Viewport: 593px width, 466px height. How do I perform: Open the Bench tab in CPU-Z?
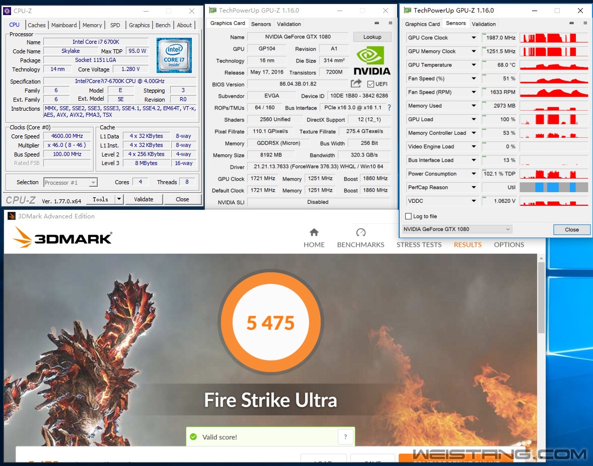click(163, 25)
